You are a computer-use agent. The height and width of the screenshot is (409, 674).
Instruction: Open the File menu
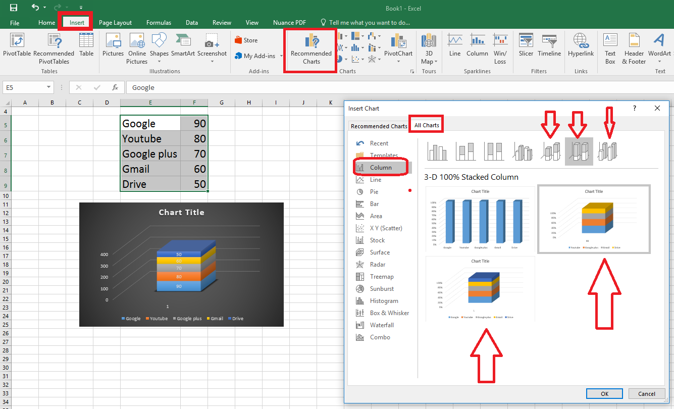(15, 23)
